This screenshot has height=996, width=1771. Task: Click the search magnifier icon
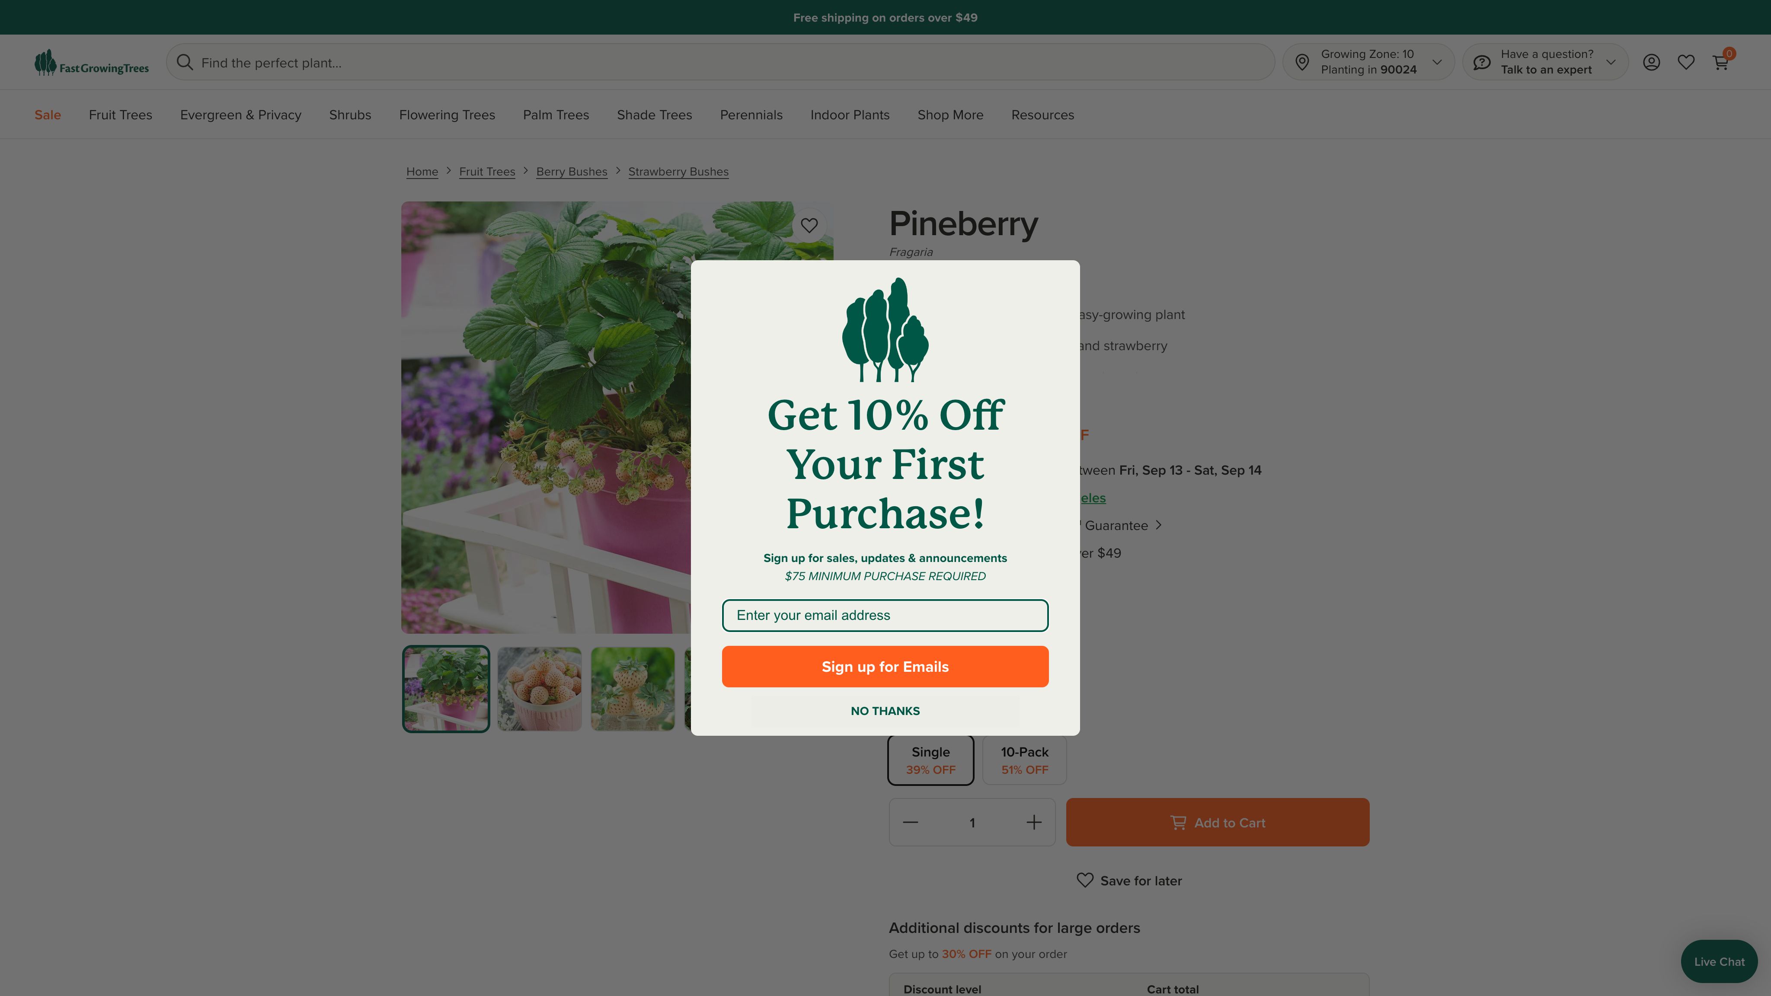[184, 63]
